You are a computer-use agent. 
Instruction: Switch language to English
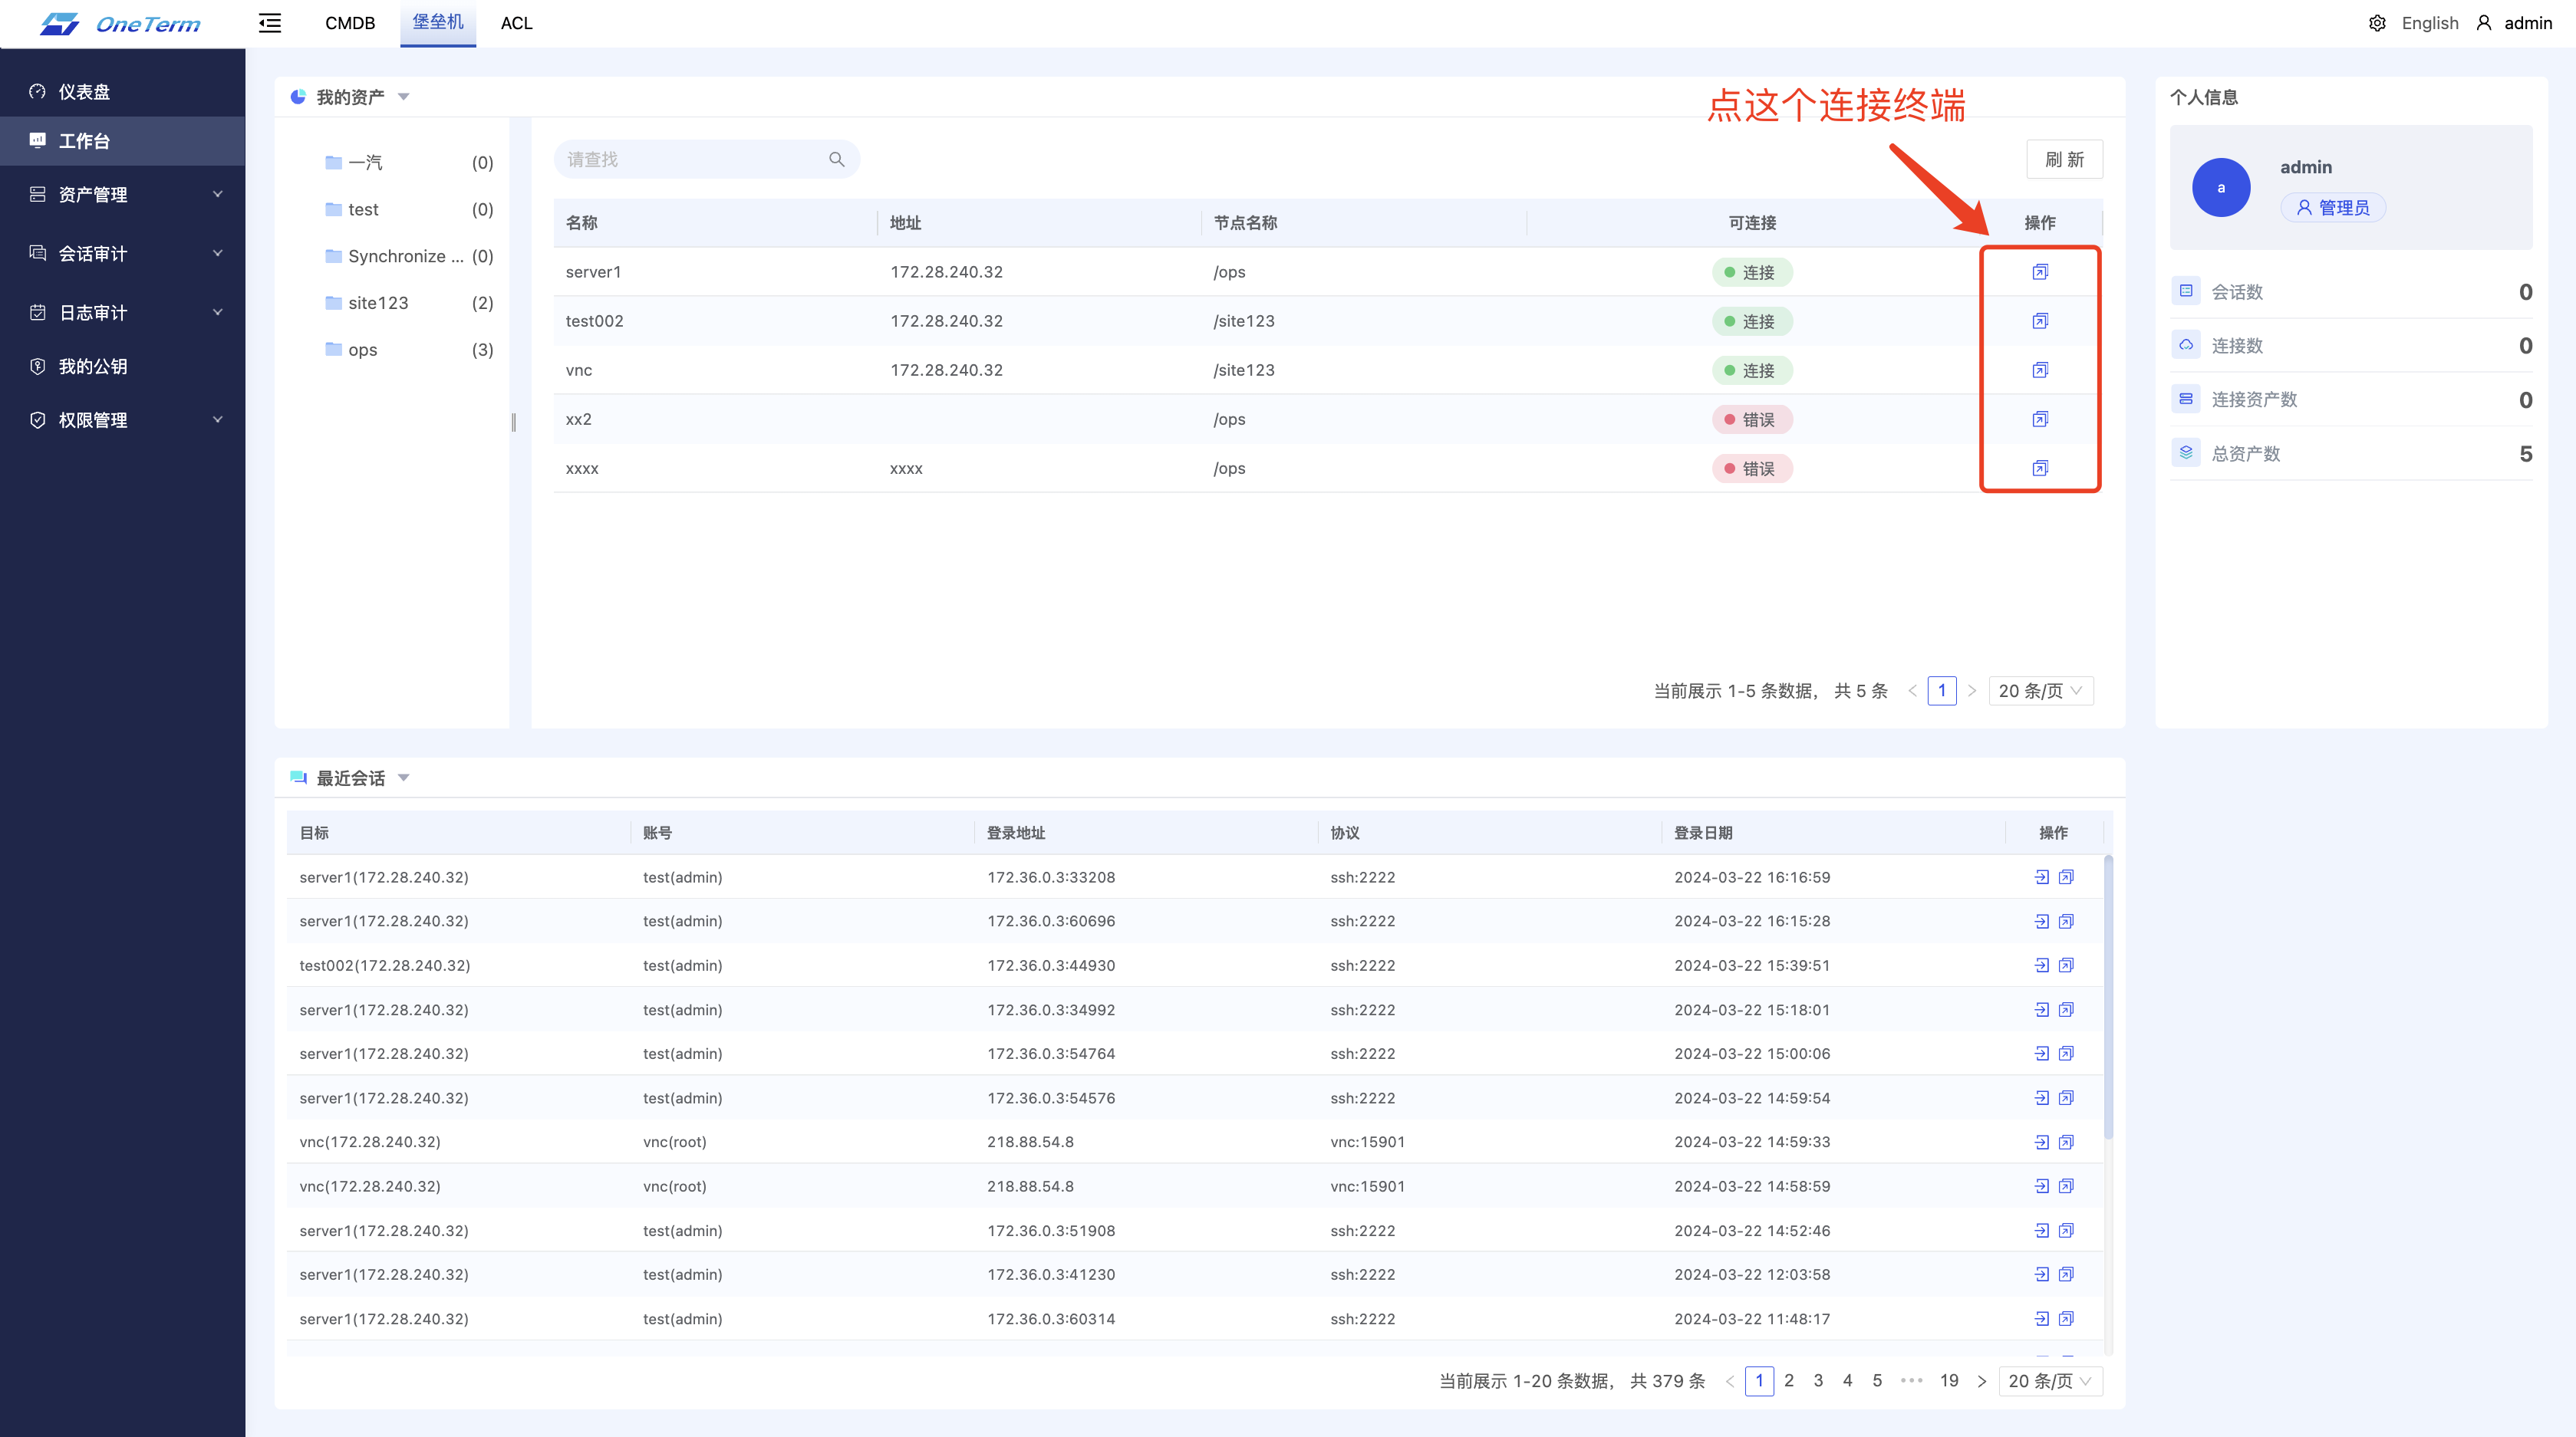click(2429, 23)
